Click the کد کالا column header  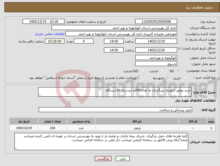point(193,121)
